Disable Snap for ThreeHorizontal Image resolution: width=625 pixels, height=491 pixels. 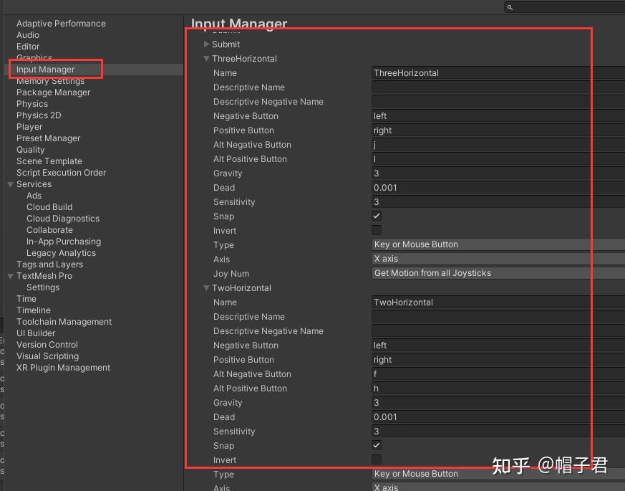click(x=375, y=216)
